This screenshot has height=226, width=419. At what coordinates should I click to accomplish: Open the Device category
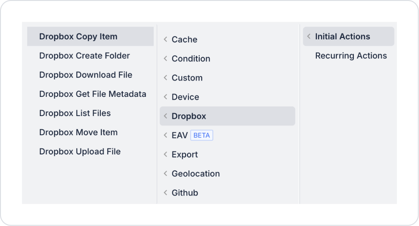227,97
